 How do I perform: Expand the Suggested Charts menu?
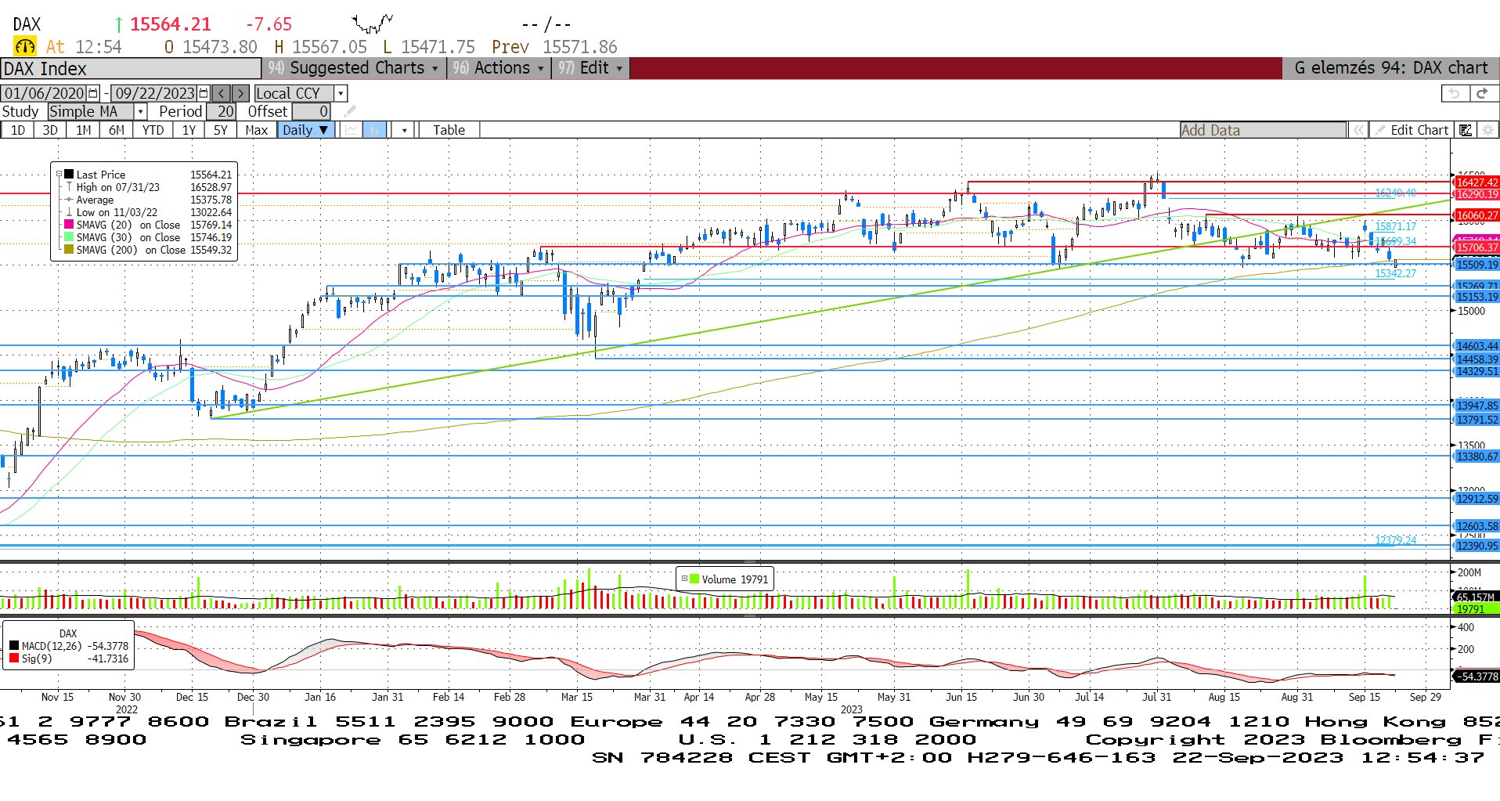pyautogui.click(x=353, y=68)
